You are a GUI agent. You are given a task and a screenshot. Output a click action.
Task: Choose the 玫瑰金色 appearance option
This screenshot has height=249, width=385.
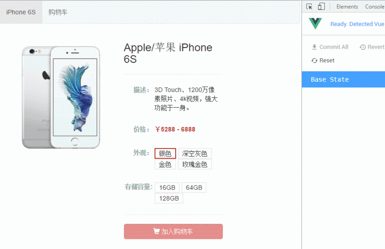(x=195, y=164)
